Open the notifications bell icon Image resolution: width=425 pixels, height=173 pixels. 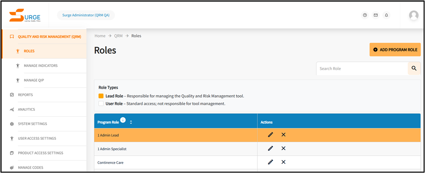[x=386, y=15]
